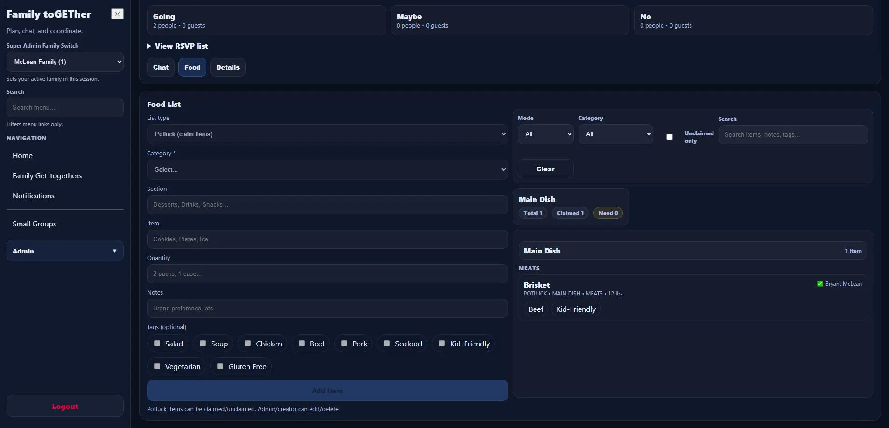Open the List type Potluck dropdown
889x428 pixels.
[x=327, y=134]
